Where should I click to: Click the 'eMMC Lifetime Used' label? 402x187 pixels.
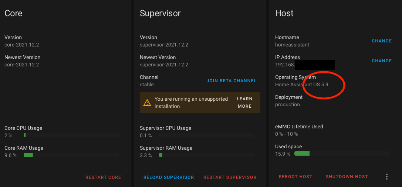click(x=299, y=127)
